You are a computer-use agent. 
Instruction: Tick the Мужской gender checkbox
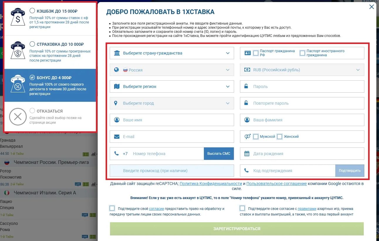coord(256,137)
